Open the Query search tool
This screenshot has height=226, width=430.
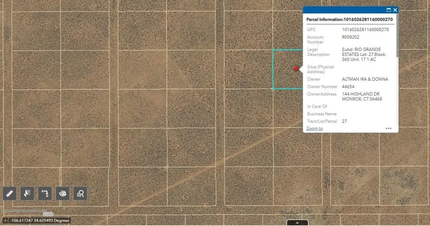coord(80,193)
